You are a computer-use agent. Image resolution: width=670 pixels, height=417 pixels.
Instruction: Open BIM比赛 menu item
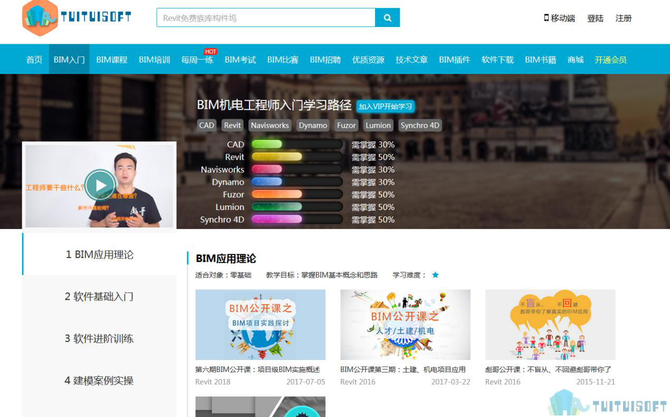[x=283, y=60]
